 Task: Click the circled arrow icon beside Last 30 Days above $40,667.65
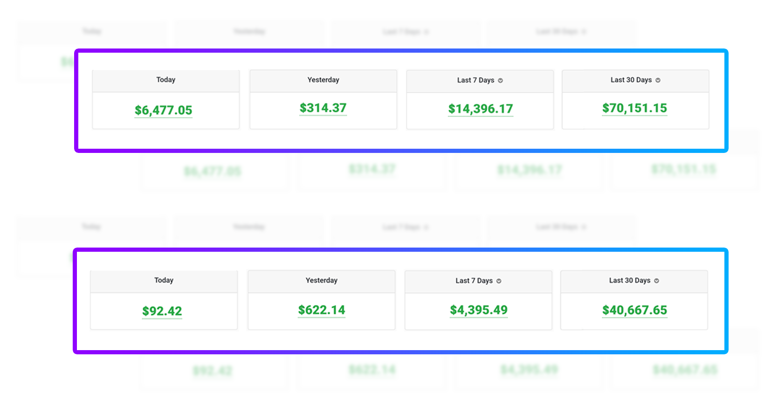[x=656, y=281]
